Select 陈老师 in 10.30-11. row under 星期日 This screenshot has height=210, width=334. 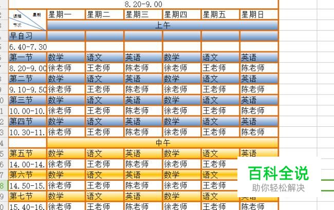pyautogui.click(x=259, y=132)
